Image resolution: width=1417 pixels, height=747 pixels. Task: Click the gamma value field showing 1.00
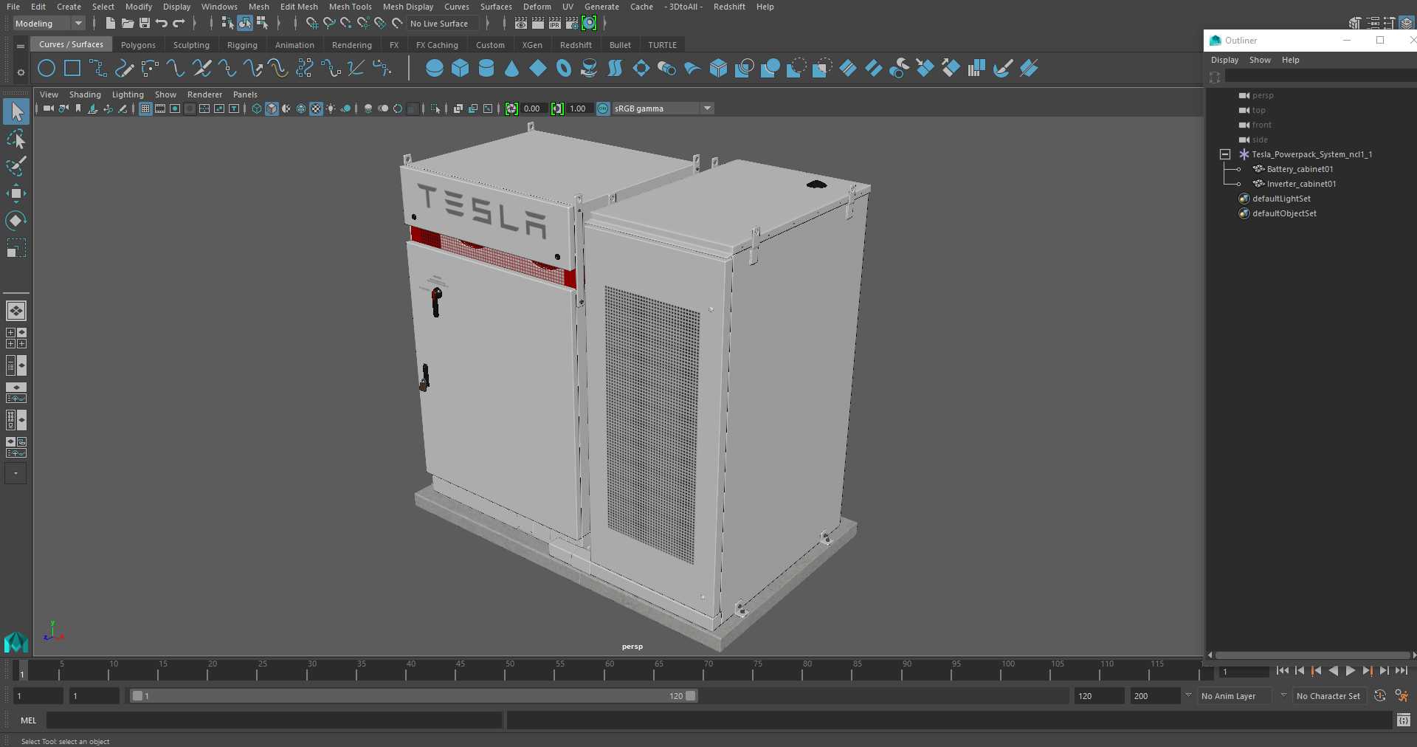(x=578, y=109)
